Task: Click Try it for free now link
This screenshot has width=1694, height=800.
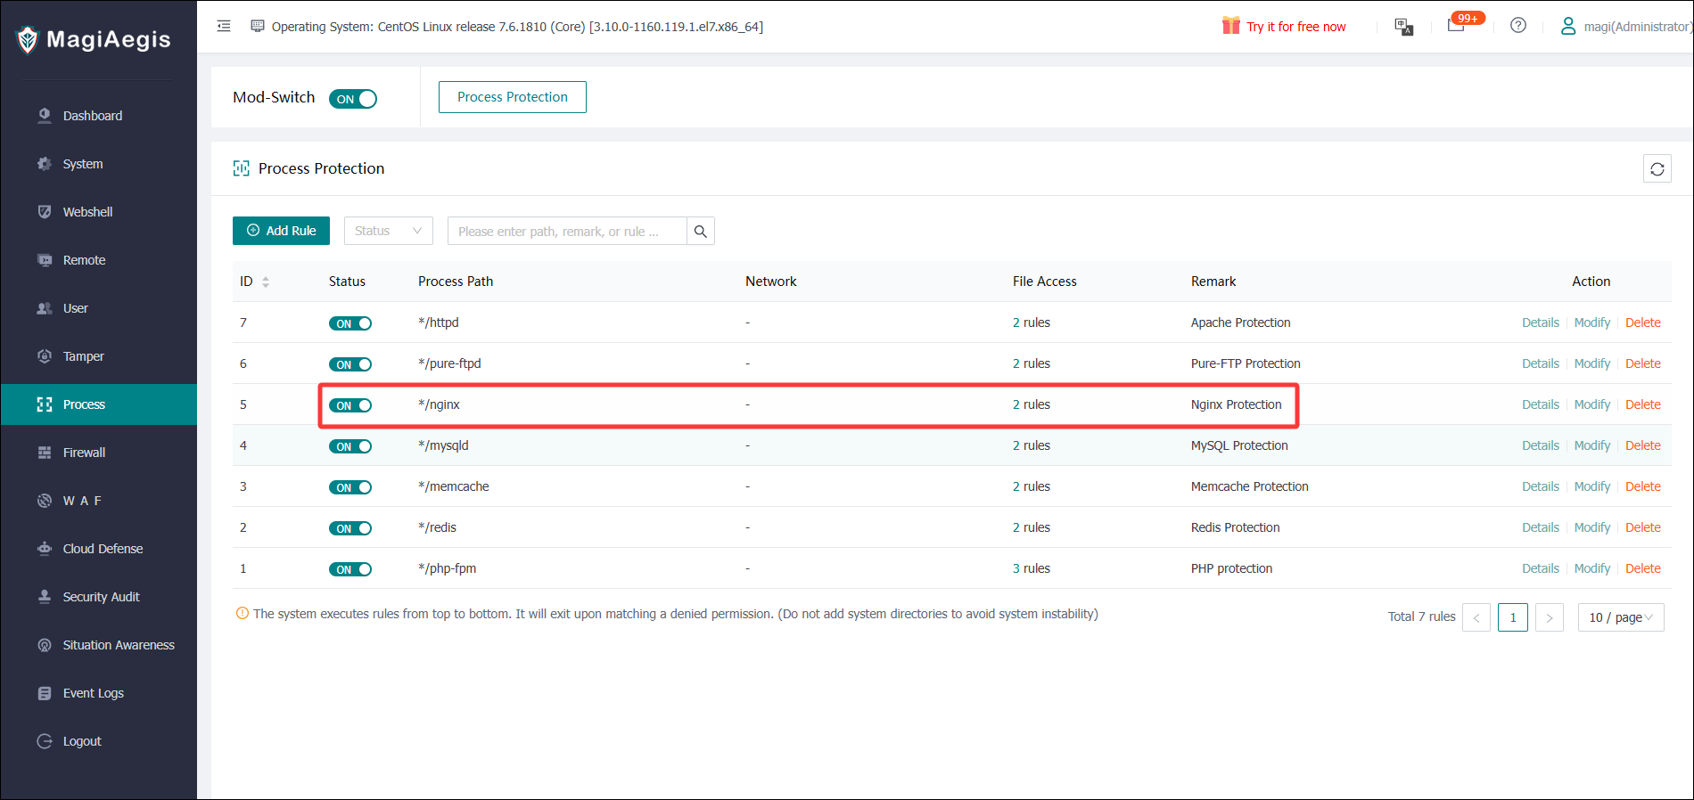Action: pyautogui.click(x=1296, y=27)
